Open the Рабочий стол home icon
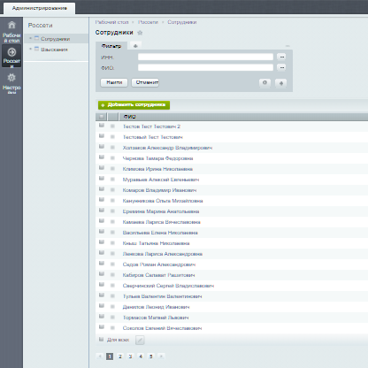The image size is (368, 368). pos(11,25)
